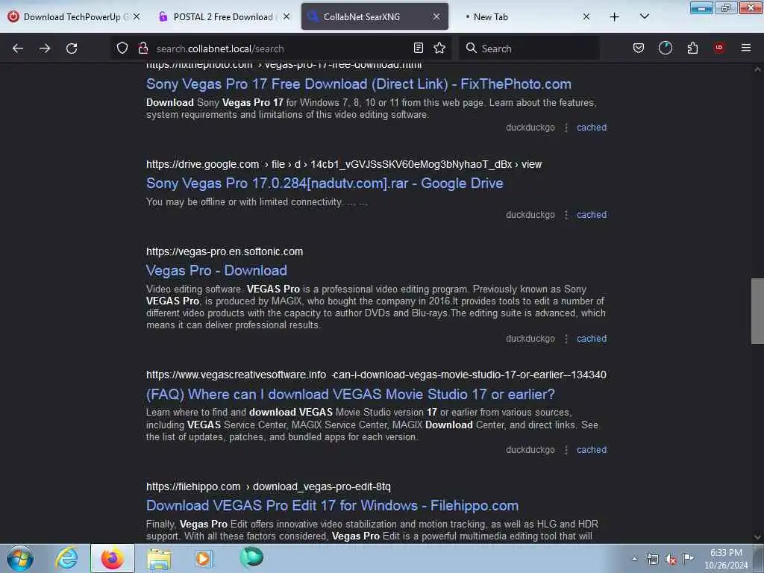Screen dimensions: 764x573
Task: Focus the address bar showing search.collabnet.local/search
Action: (281, 48)
